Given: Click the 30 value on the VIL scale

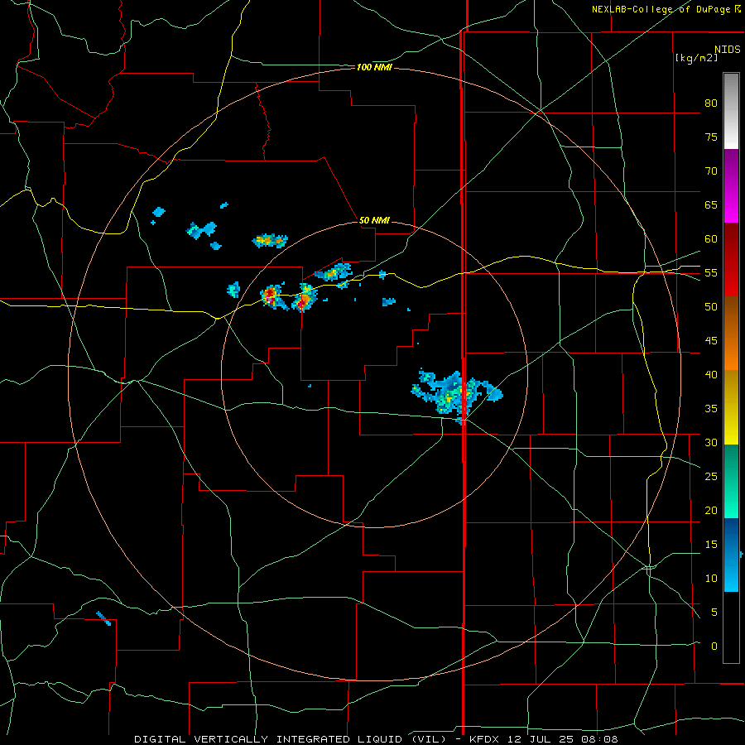Looking at the screenshot, I should click(711, 442).
